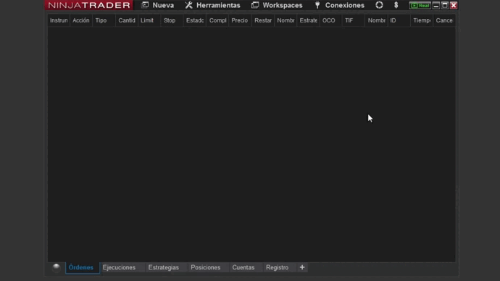Screen dimensions: 500x281
Task: Sort by the OCO column header
Action: click(331, 20)
